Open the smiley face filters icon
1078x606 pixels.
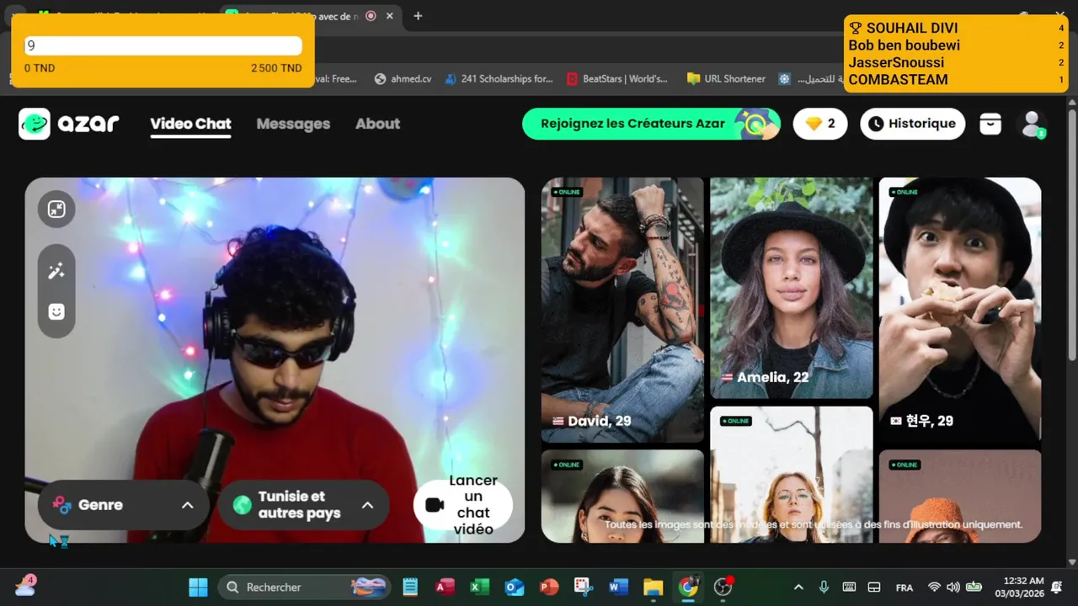tap(56, 311)
